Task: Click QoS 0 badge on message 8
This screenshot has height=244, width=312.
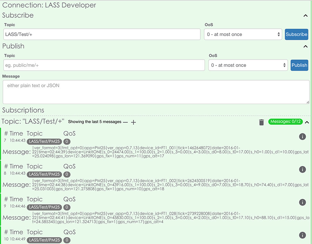Action: [x=67, y=174]
